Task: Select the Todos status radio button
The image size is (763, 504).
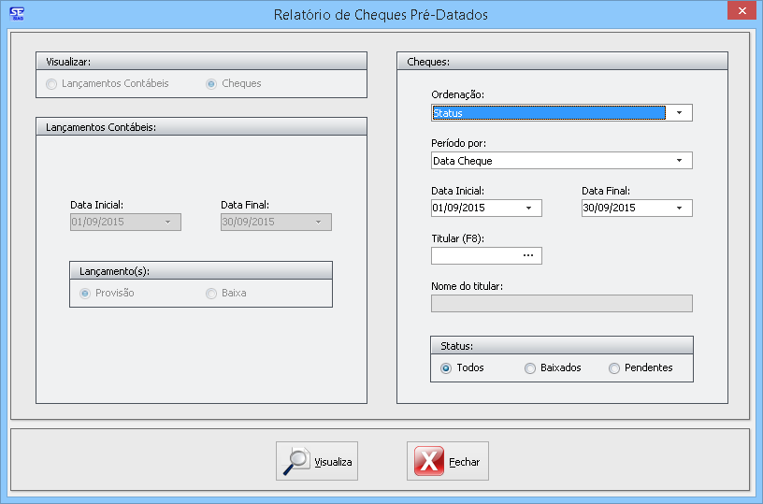Action: pos(446,368)
